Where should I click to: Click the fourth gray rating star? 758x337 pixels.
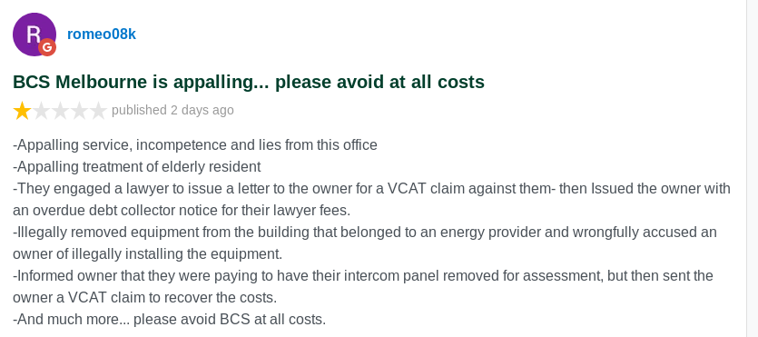[x=79, y=111]
